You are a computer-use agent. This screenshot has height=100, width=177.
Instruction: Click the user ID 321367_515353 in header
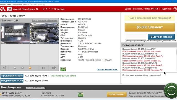[150, 9]
